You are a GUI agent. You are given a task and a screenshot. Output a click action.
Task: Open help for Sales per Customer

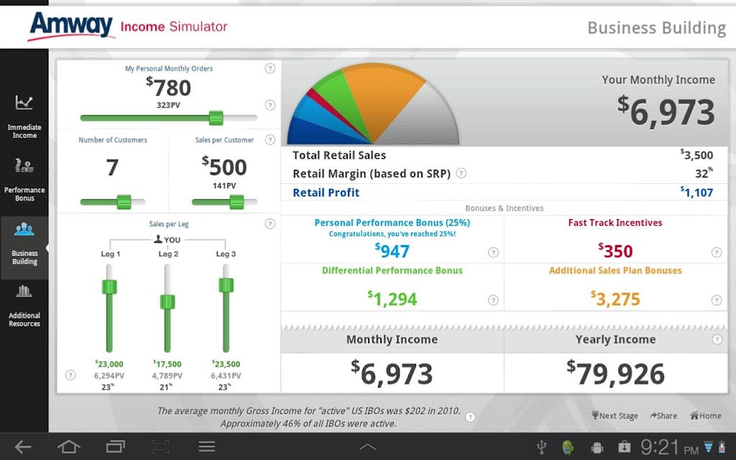pyautogui.click(x=270, y=139)
